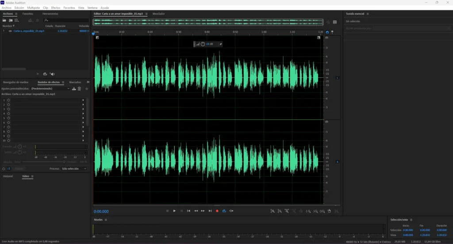Open the Proceso Sólo selección dropdown
Image resolution: width=453 pixels, height=244 pixels.
74,169
